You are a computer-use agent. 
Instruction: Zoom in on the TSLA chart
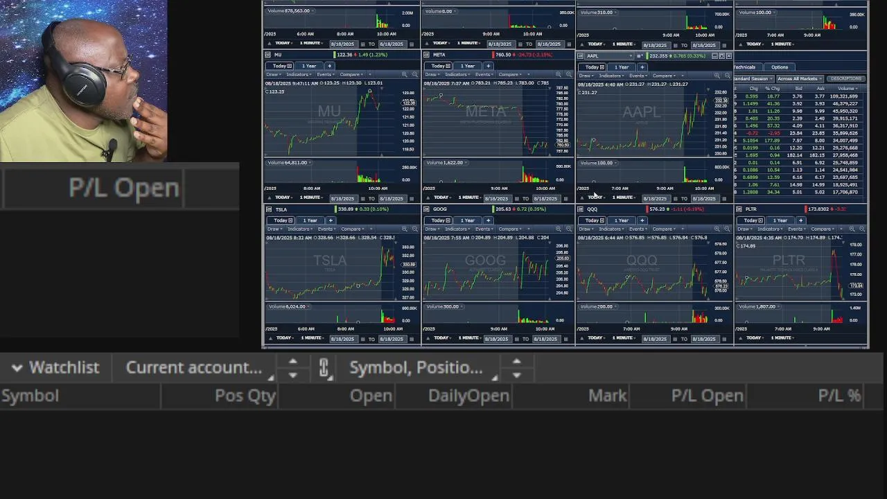[404, 229]
